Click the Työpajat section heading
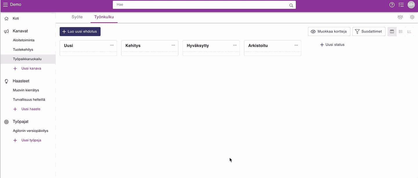 coord(21,122)
